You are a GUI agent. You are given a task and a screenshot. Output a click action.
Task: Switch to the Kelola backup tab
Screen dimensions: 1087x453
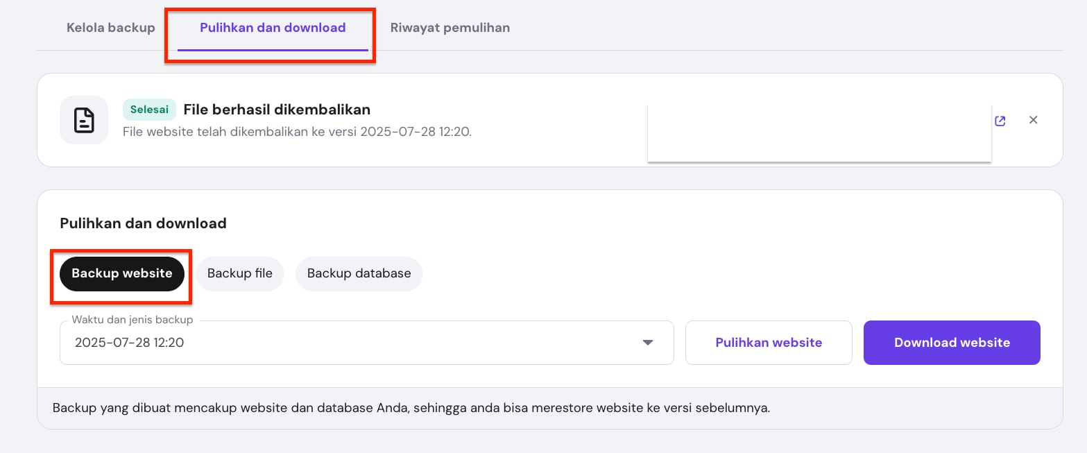tap(110, 28)
